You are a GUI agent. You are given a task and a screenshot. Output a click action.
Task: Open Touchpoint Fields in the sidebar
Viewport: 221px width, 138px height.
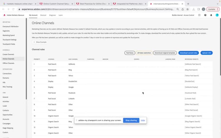point(9,44)
